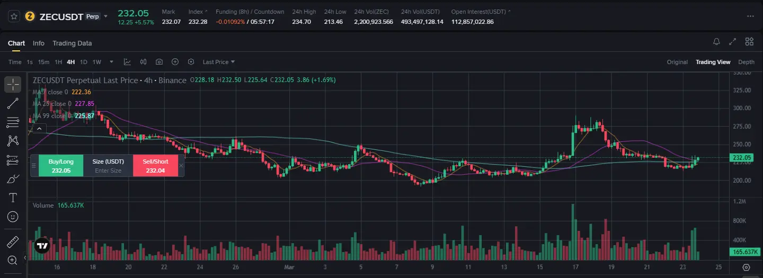
Task: Open technical indicators line-chart icon
Action: coord(127,62)
